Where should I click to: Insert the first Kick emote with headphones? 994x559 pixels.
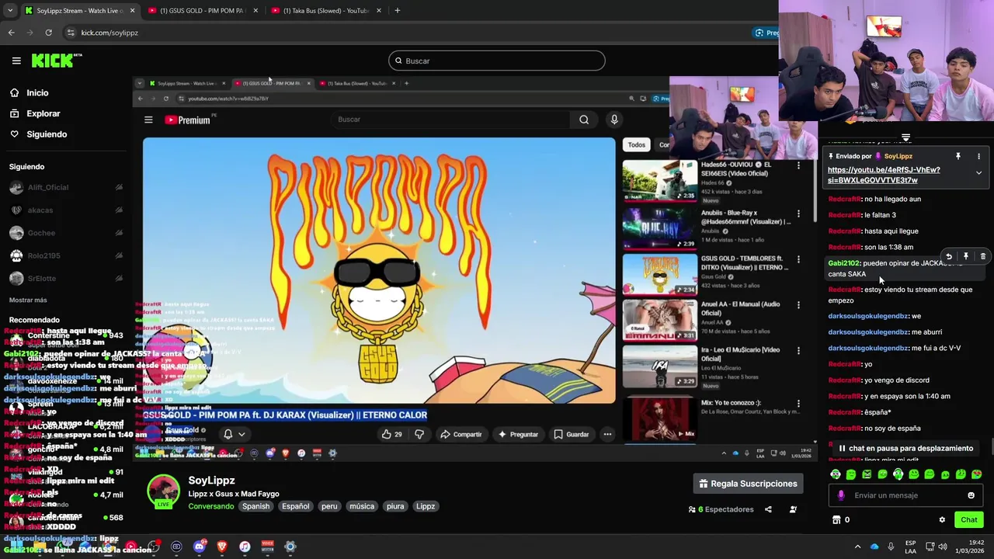pos(836,474)
